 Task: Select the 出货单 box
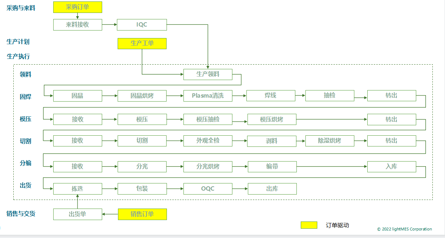(77, 214)
